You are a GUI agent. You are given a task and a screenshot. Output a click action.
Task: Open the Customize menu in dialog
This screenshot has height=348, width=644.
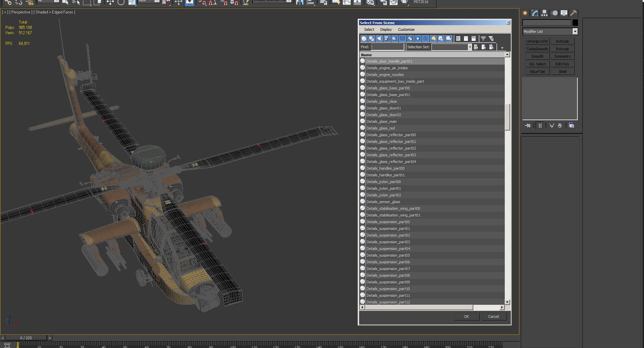406,30
